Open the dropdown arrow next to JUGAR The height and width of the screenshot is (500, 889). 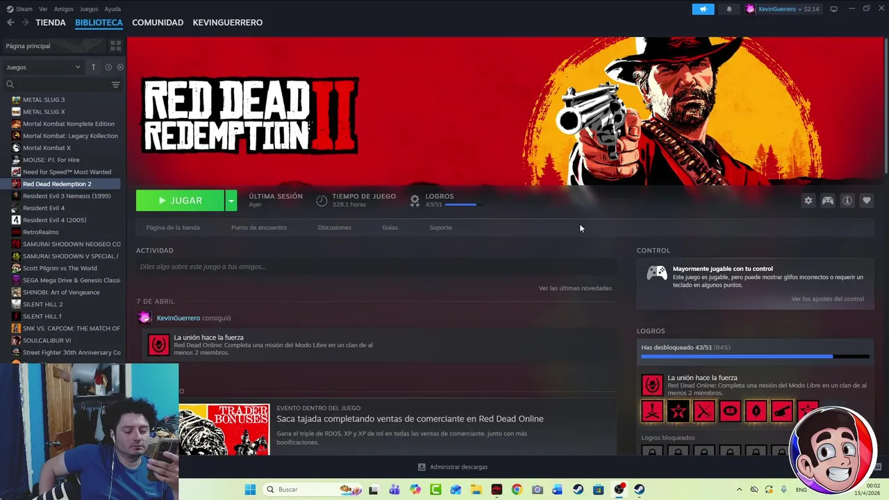(231, 201)
